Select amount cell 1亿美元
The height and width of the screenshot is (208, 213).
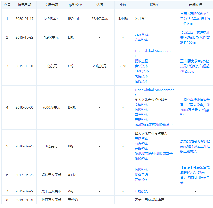pyautogui.click(x=51, y=146)
